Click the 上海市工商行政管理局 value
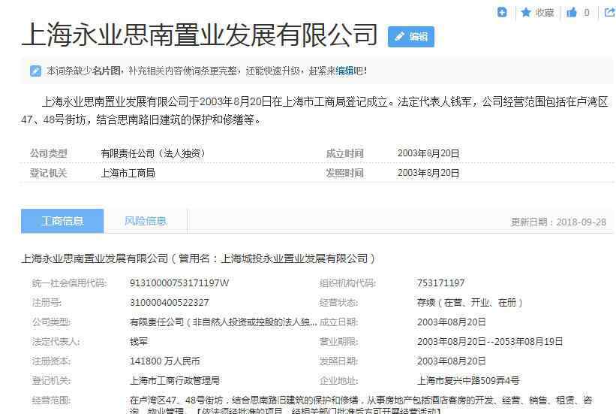 174,380
